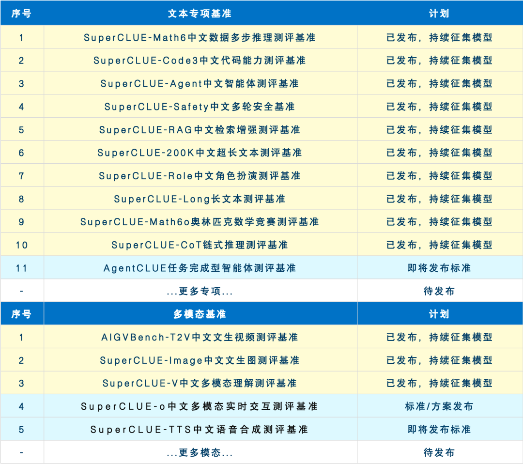Click the plan cell of SuperCLUE-Math6o row

(439, 222)
